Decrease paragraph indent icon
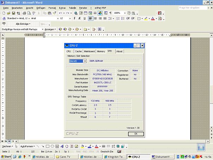213x160 pixels. [128, 18]
